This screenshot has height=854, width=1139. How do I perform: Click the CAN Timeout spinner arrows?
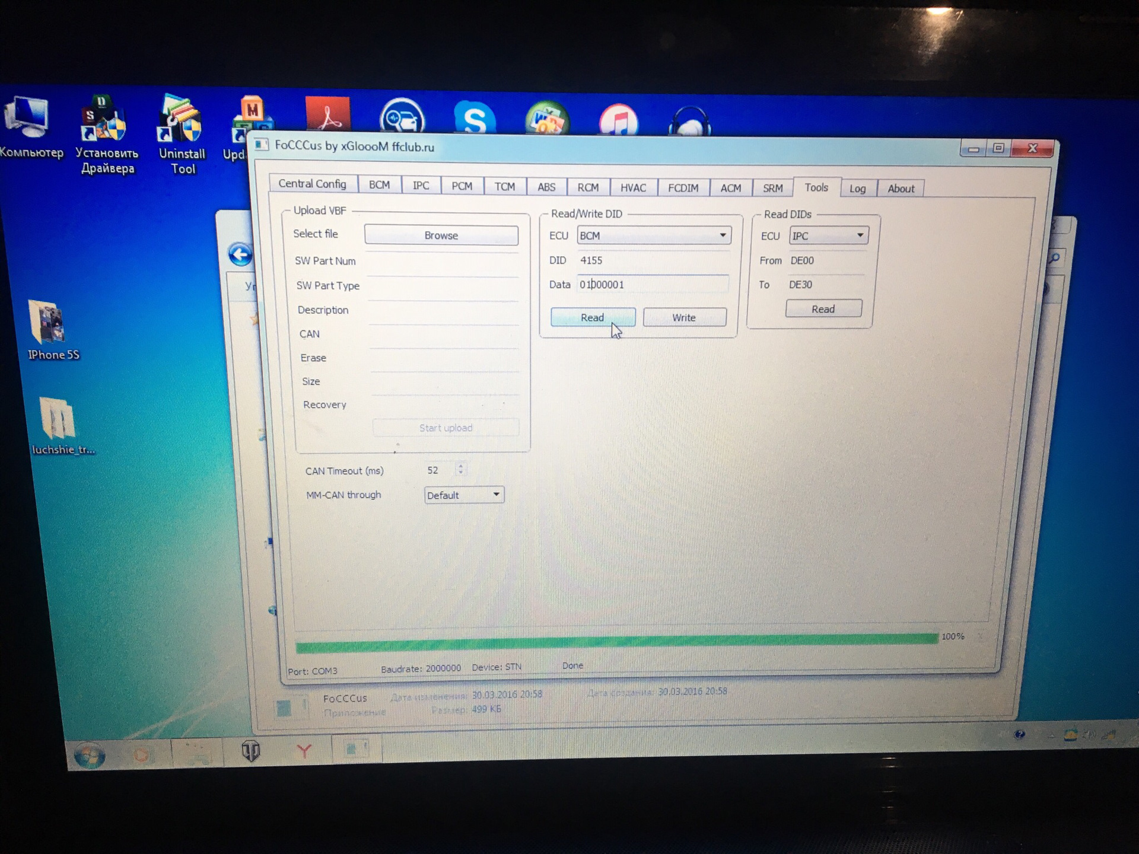(x=461, y=470)
